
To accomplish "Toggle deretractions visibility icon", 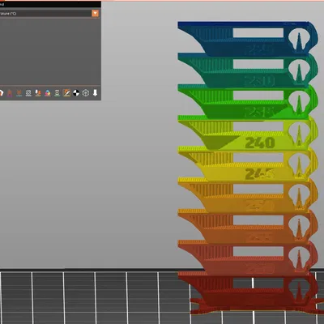I will 19,93.
